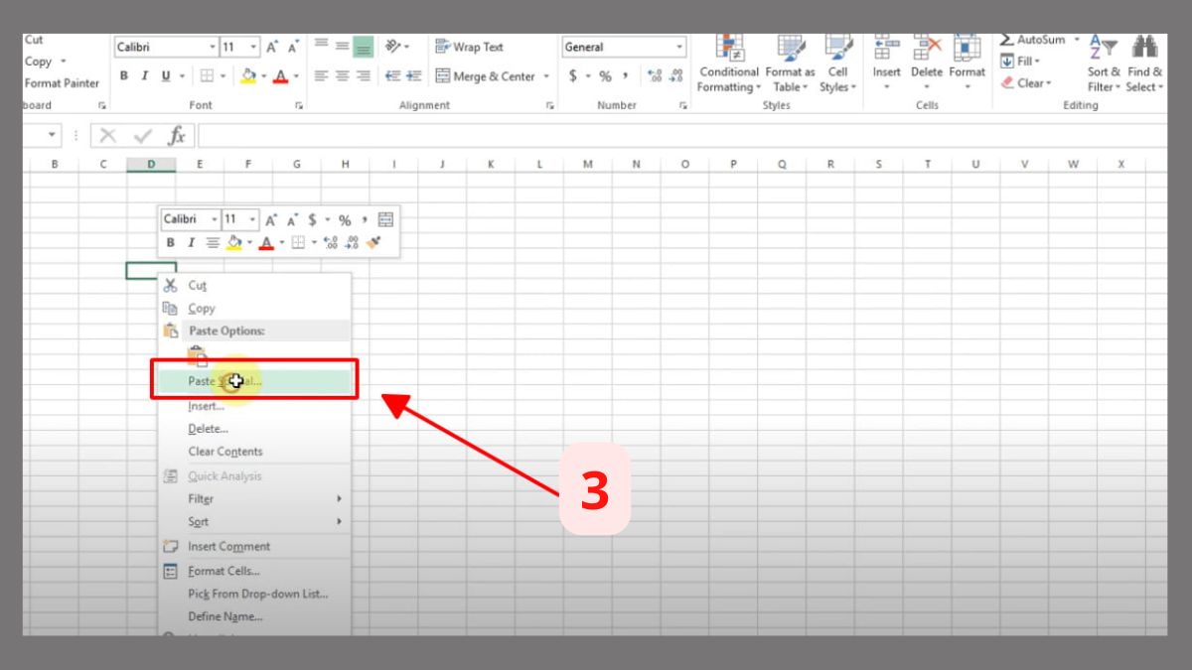1192x670 pixels.
Task: Click Insert Comment in the context menu
Action: [x=227, y=546]
